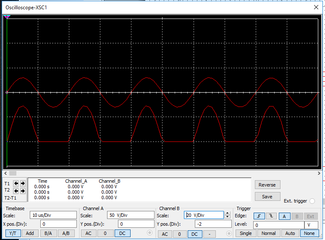Screen dimensions: 325x240
Task: Move cursor T1 right with arrow
Action: [x=23, y=184]
